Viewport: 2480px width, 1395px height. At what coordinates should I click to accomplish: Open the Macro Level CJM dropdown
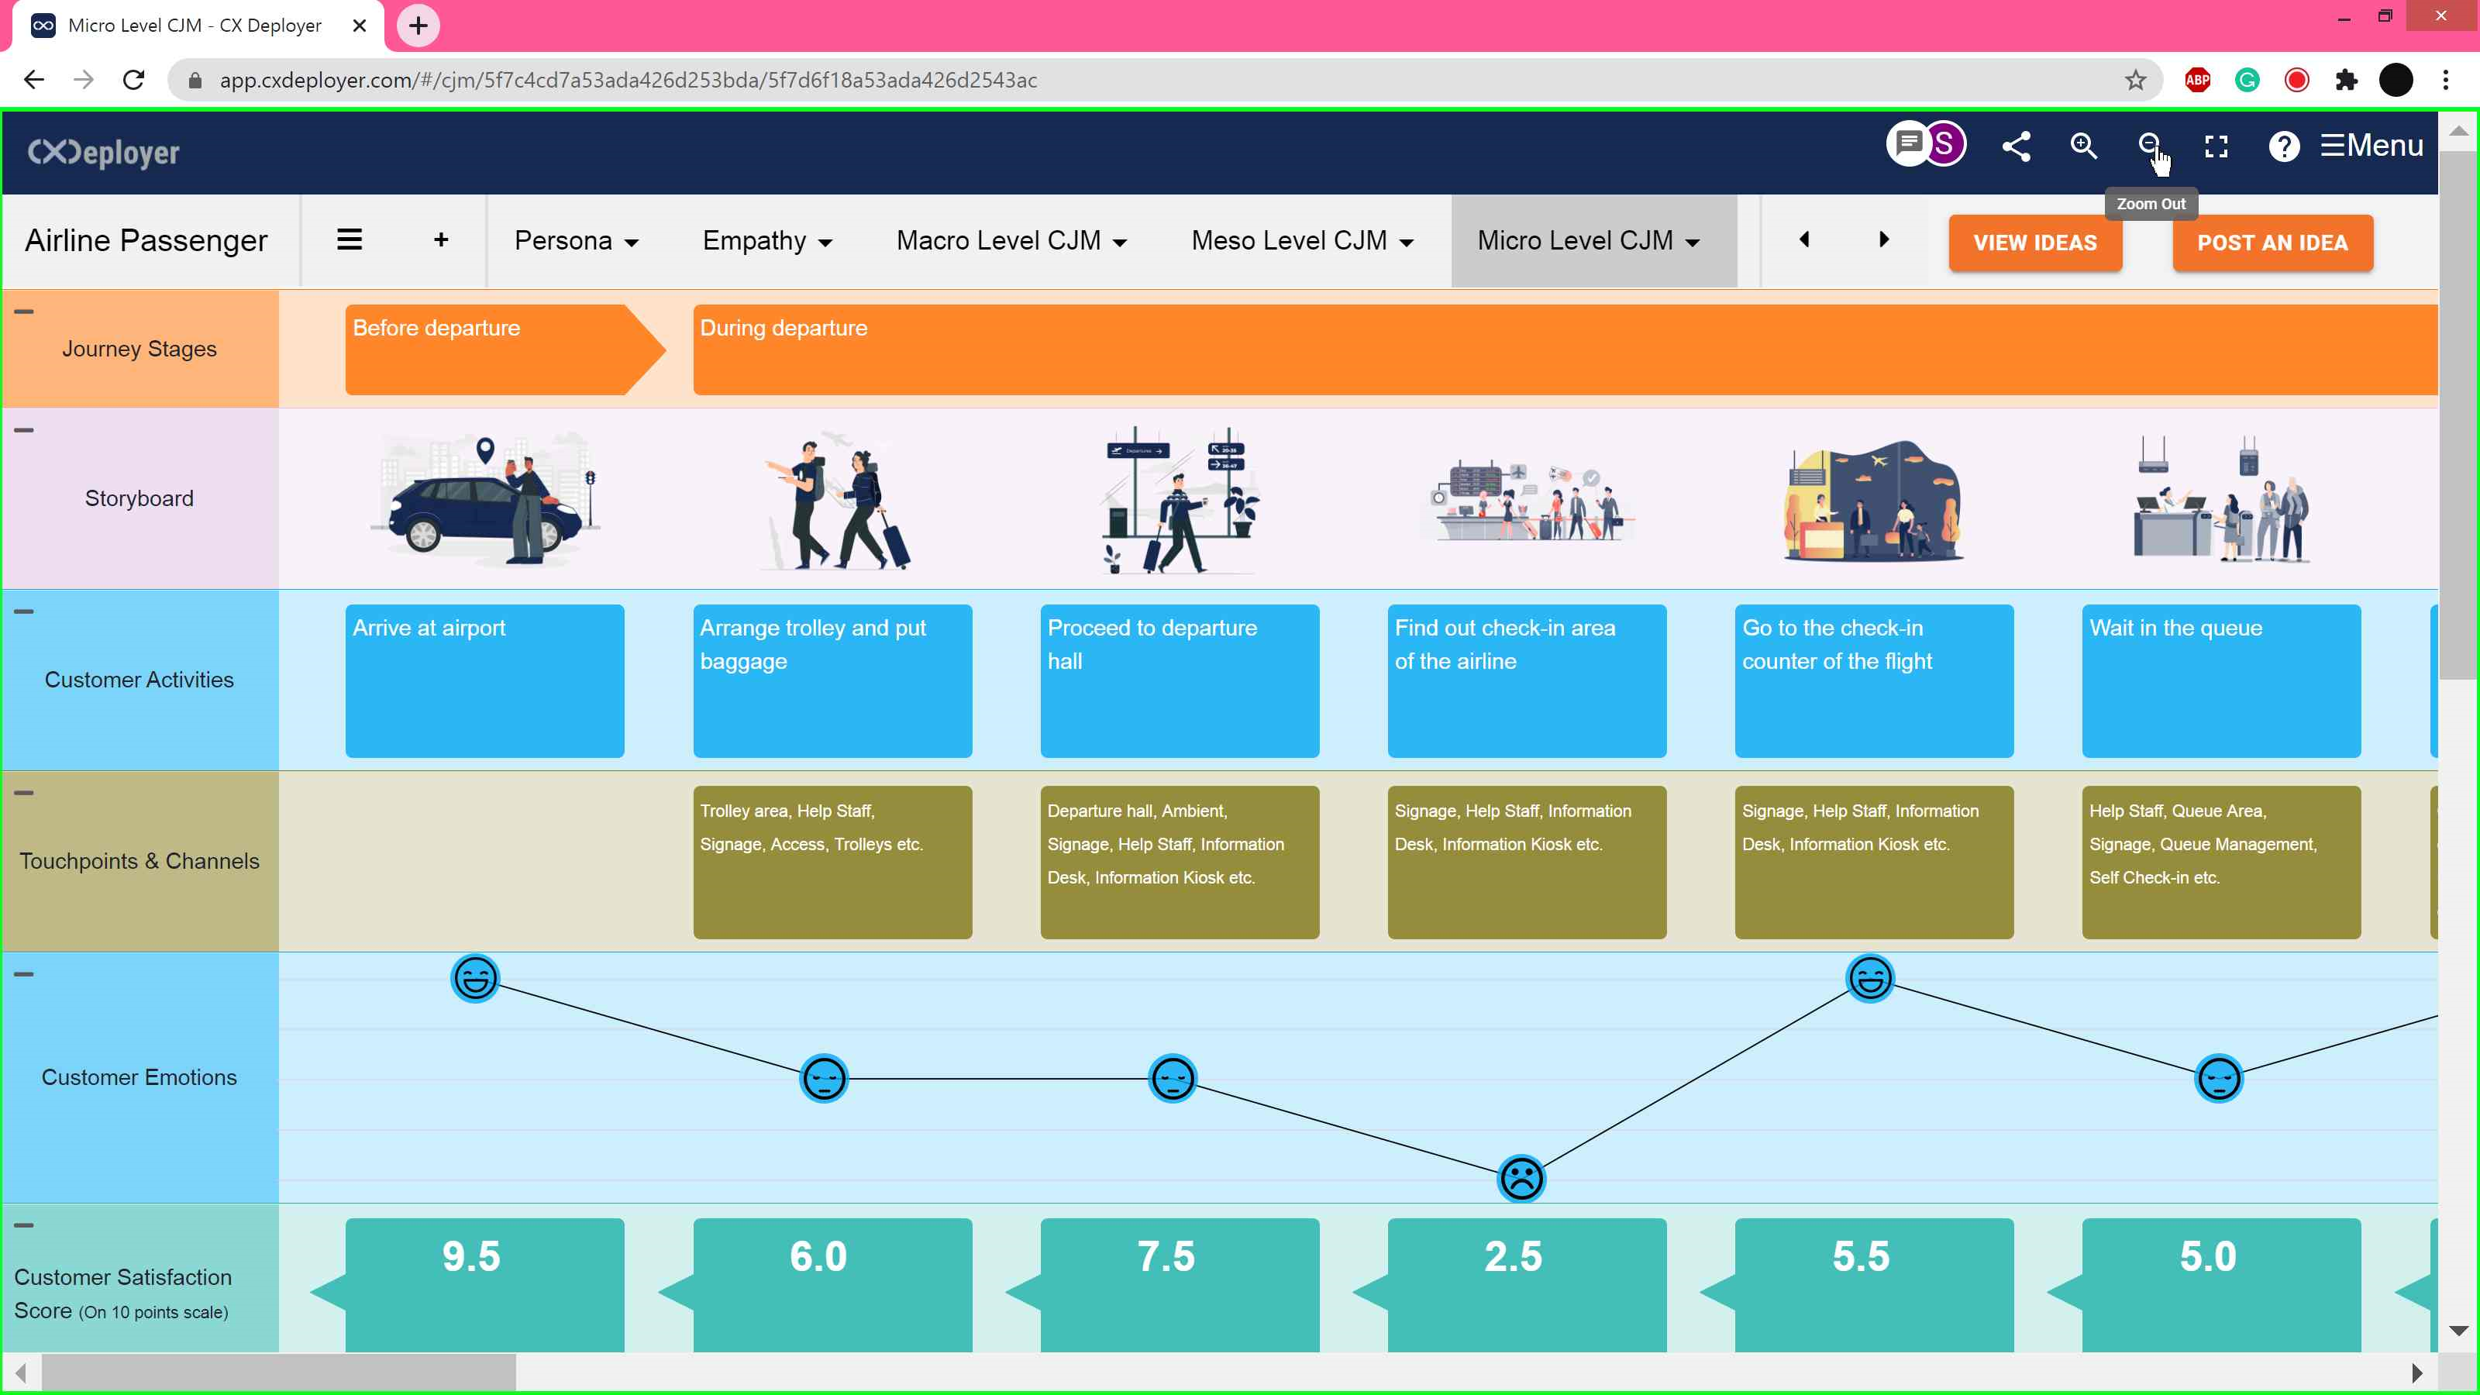(x=1011, y=241)
